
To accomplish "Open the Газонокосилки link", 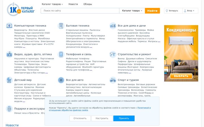I will pos(126,30).
